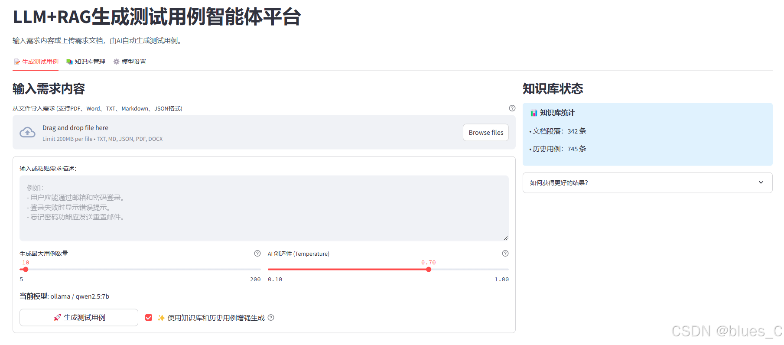The height and width of the screenshot is (345, 784).
Task: Click the Browse files button
Action: (x=486, y=133)
